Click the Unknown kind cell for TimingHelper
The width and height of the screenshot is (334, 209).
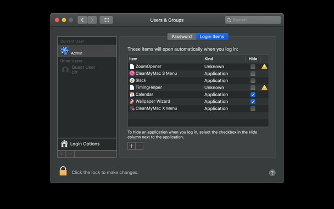point(214,87)
